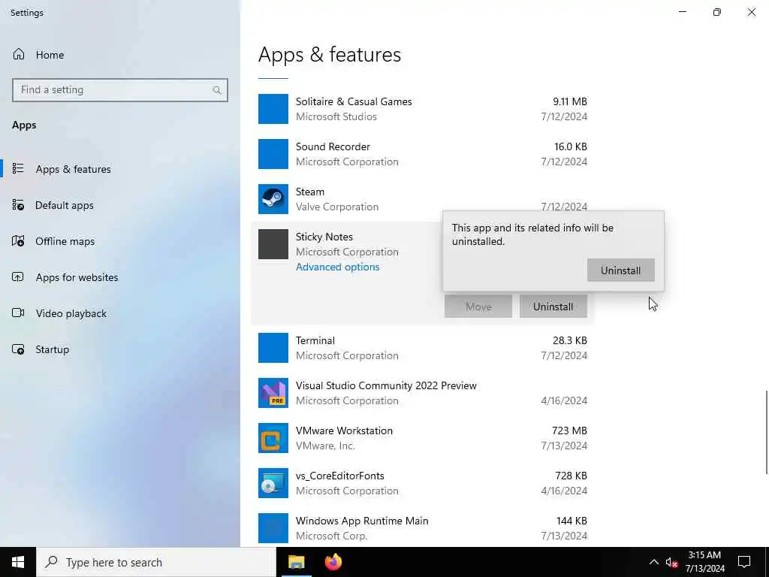Click the Offline maps sidebar icon
The width and height of the screenshot is (769, 577).
click(x=18, y=241)
